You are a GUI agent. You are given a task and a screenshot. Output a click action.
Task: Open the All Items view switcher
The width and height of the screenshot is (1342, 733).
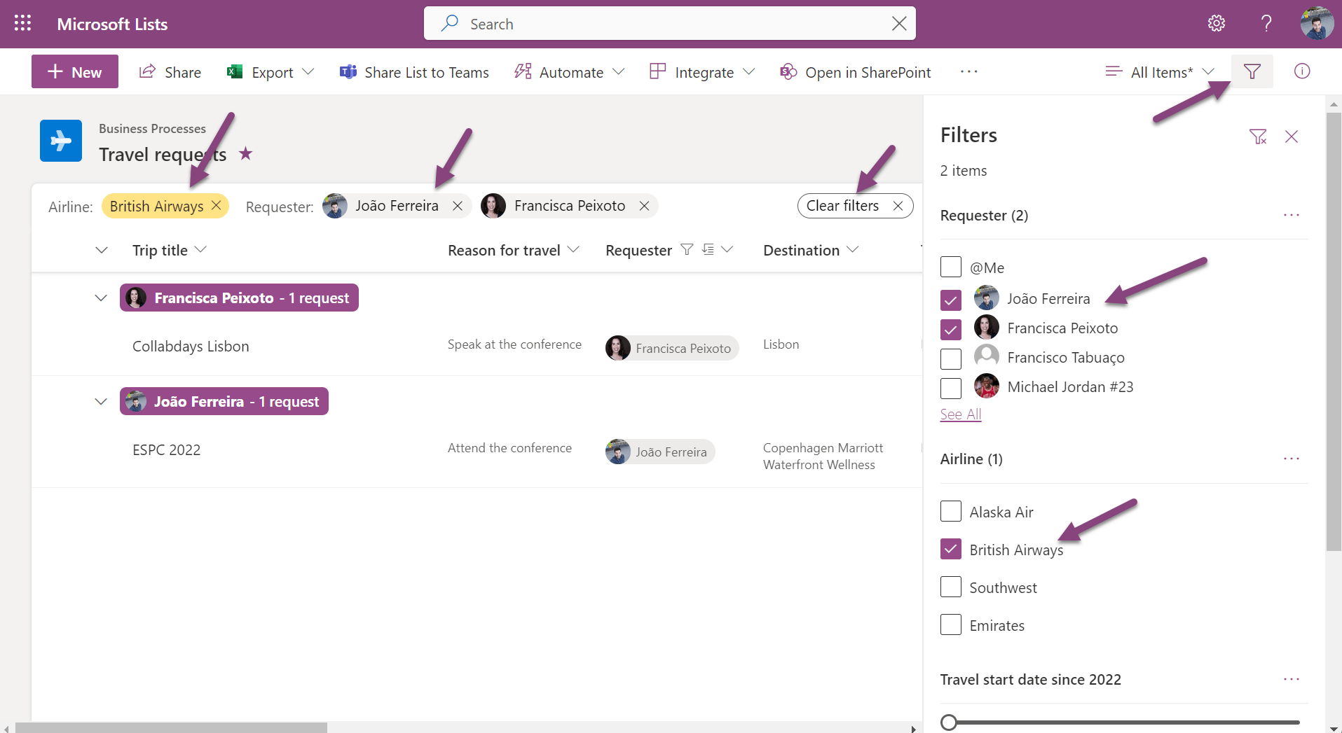pyautogui.click(x=1160, y=72)
